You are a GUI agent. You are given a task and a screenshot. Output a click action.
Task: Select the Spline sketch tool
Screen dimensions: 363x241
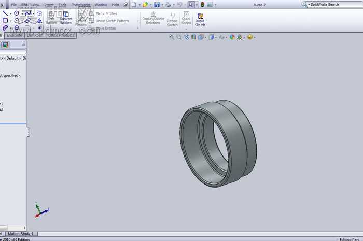28,13
